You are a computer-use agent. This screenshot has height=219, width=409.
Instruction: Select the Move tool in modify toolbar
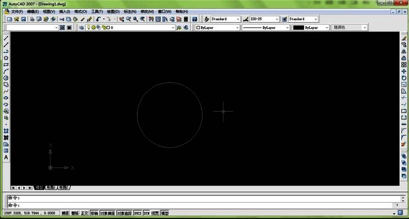(404, 71)
